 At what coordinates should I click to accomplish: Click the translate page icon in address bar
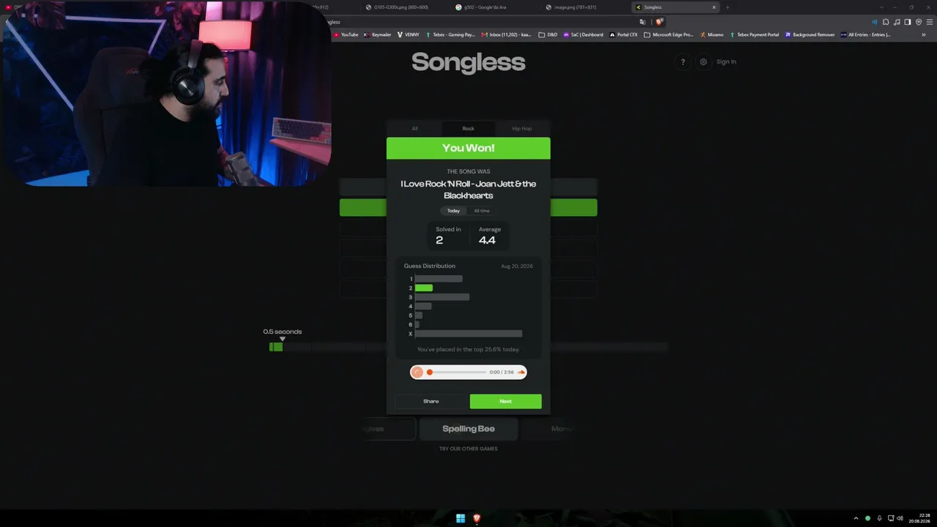pos(643,22)
